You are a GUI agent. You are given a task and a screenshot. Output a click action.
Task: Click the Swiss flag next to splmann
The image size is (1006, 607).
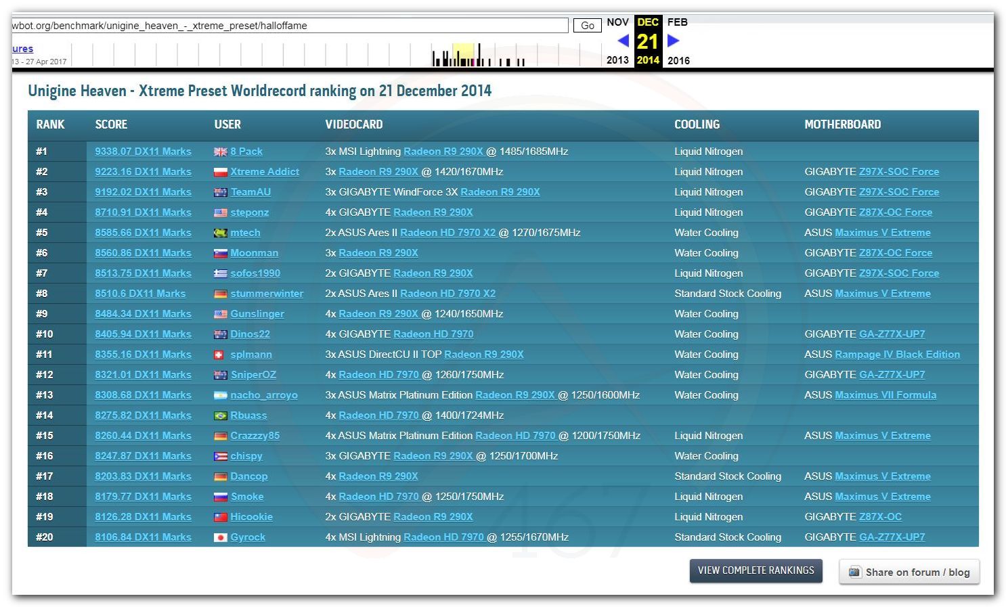pos(219,355)
